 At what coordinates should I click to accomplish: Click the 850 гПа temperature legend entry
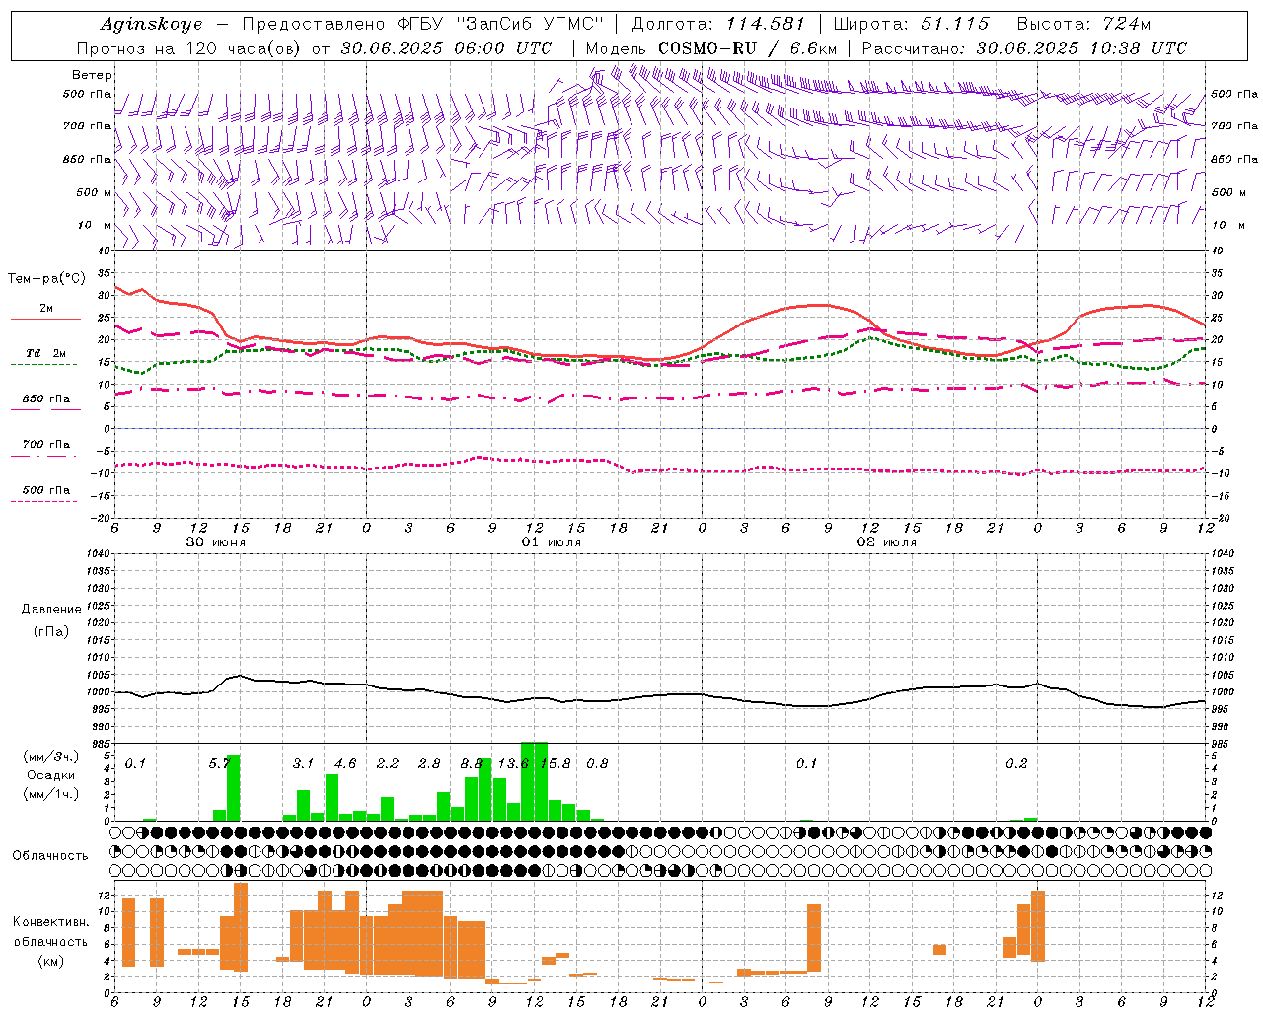[46, 398]
